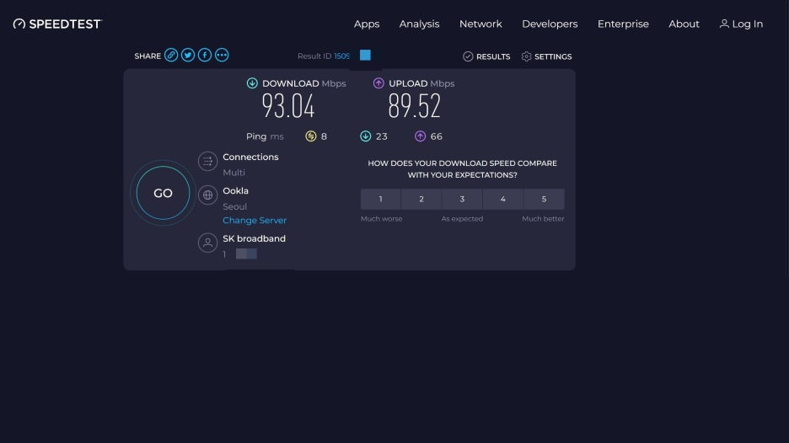Click the Upload arrow icon
The image size is (789, 443).
coord(378,83)
